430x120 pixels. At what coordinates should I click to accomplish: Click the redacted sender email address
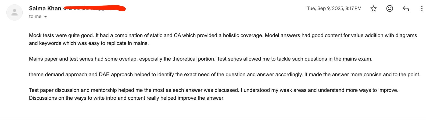pos(95,8)
